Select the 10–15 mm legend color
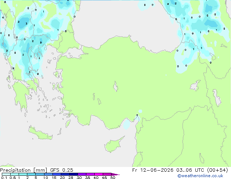Screen dimensions: 231x179 tap(48, 174)
